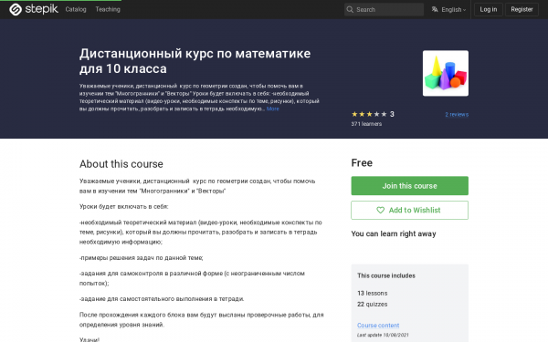Click the star rating row

click(x=369, y=114)
